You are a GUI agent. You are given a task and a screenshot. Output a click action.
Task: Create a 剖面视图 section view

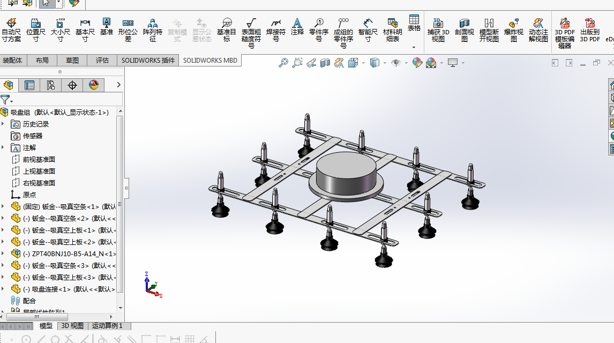[465, 30]
